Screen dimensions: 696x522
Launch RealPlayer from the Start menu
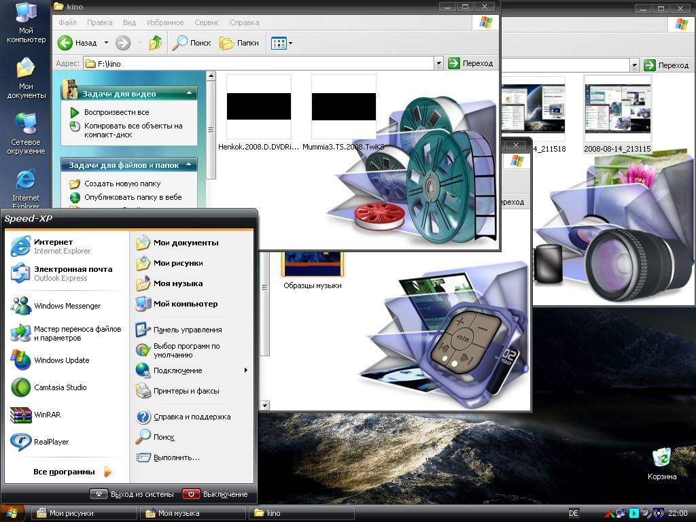coord(51,442)
